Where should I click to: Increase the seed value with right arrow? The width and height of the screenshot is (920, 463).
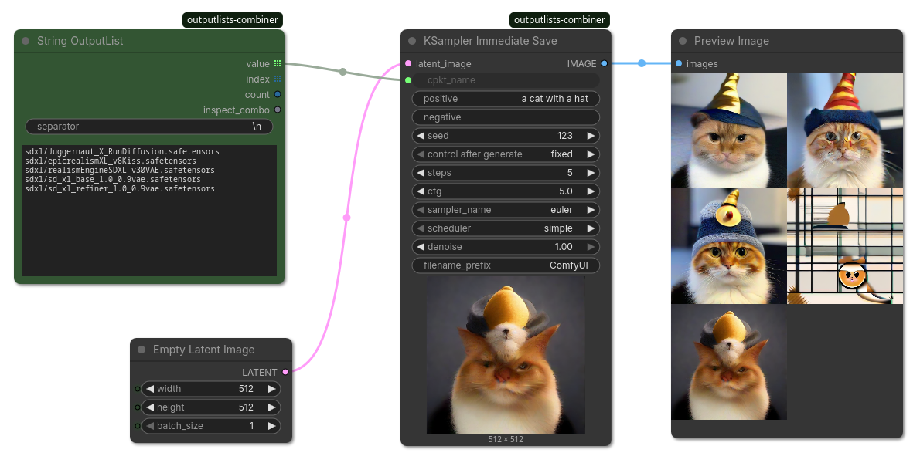tap(591, 136)
